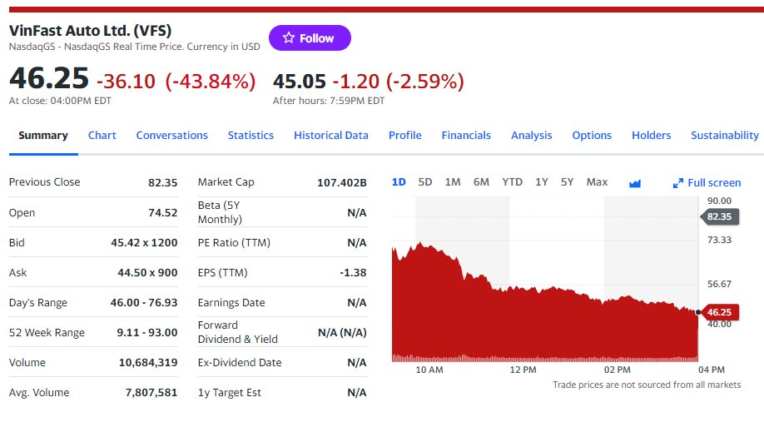Click the 46.25 current price chart marker
The image size is (764, 422).
click(720, 312)
